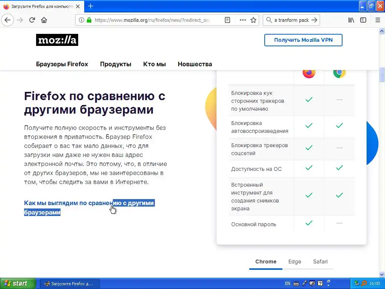Image resolution: width=385 pixels, height=289 pixels.
Task: Open language bar help icon
Action: click(x=320, y=283)
